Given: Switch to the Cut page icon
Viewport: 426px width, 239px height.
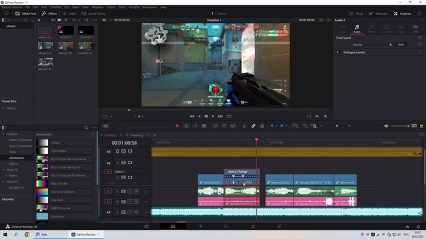Looking at the screenshot, I should pos(146,226).
